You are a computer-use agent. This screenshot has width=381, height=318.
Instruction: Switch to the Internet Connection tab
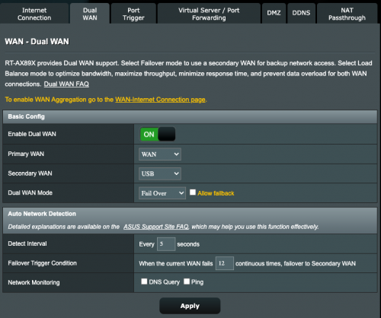pos(34,14)
